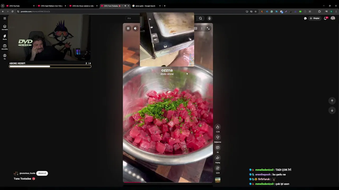
Task: Open the Chrome profile avatar button
Action: tap(331, 11)
